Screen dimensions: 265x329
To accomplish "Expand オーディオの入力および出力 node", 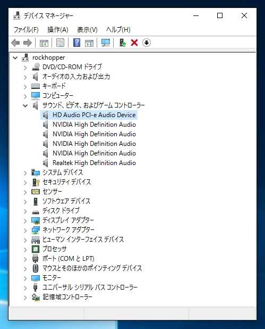I will pyautogui.click(x=25, y=77).
